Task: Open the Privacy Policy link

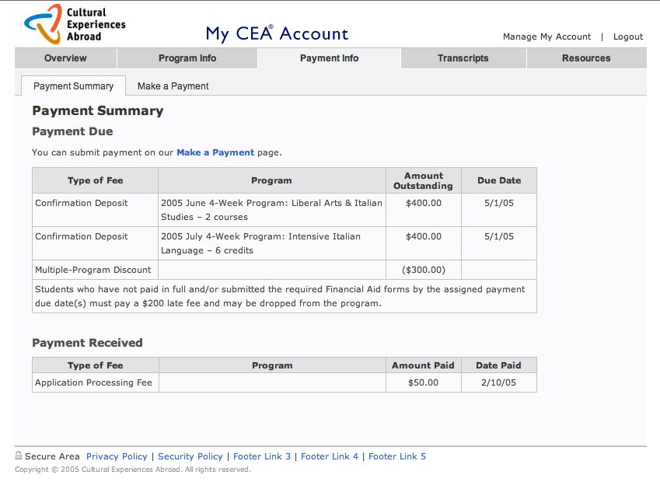Action: [x=117, y=456]
